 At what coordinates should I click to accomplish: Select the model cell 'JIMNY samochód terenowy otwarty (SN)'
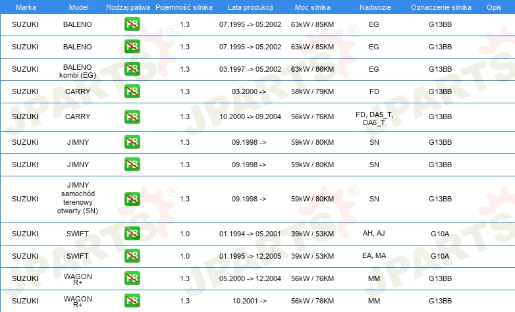pos(78,198)
